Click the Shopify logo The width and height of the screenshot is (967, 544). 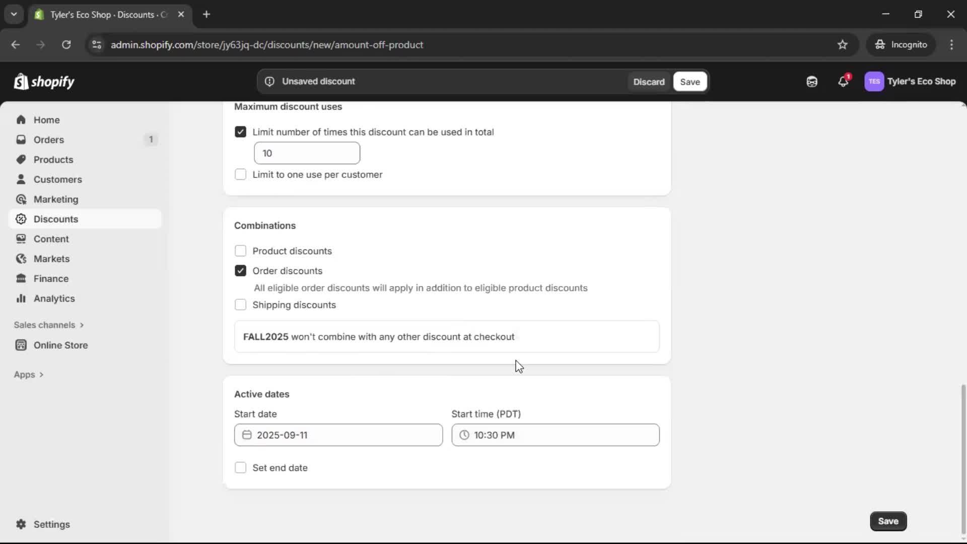44,81
